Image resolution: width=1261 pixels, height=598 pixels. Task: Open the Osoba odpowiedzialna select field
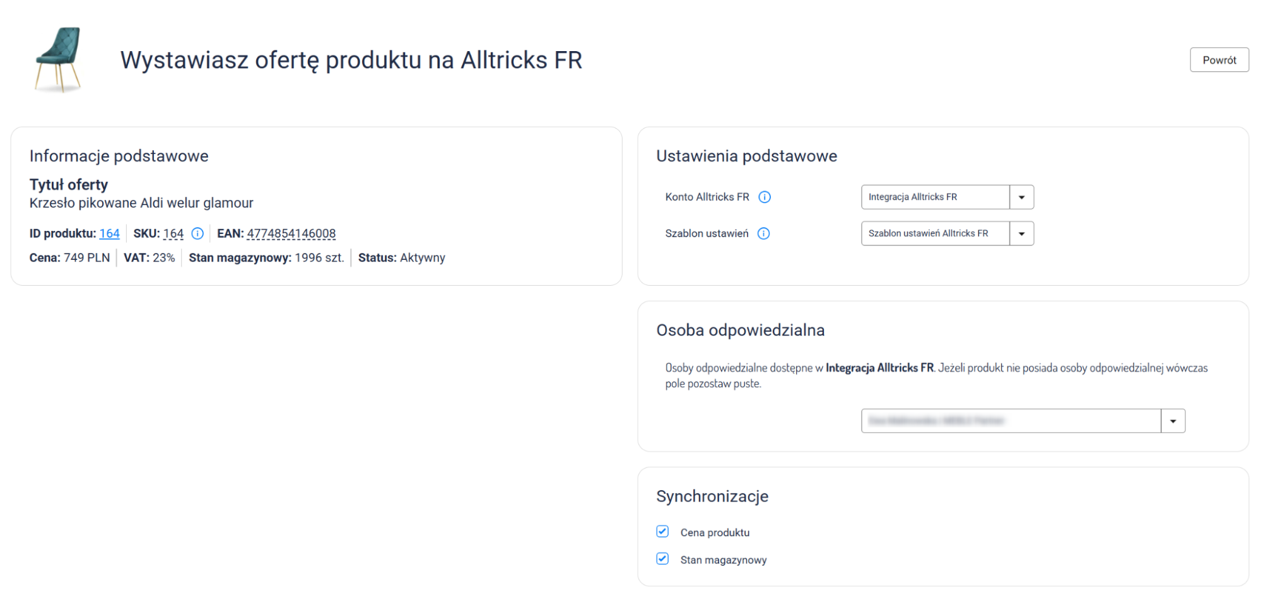[x=1011, y=421]
